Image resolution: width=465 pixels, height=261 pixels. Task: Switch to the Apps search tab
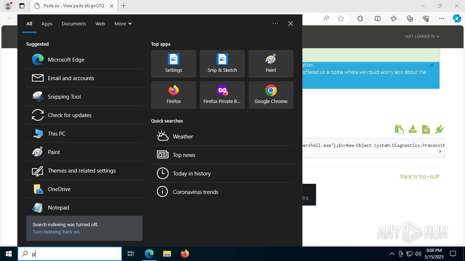47,24
